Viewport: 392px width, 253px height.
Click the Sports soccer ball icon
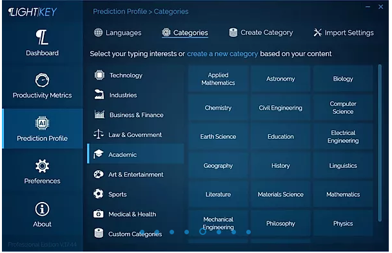point(98,194)
